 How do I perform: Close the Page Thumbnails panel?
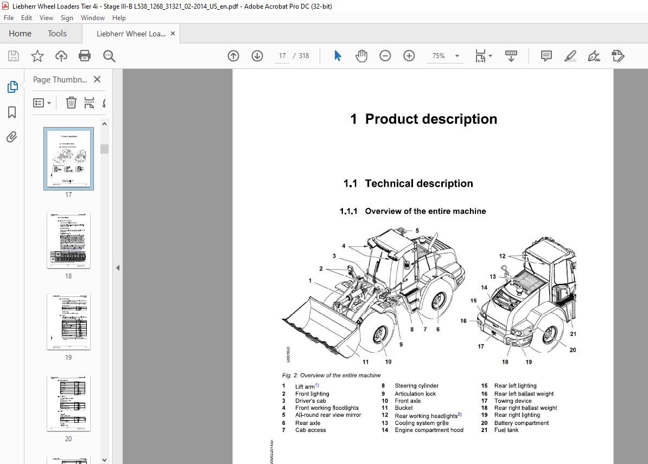(x=97, y=79)
